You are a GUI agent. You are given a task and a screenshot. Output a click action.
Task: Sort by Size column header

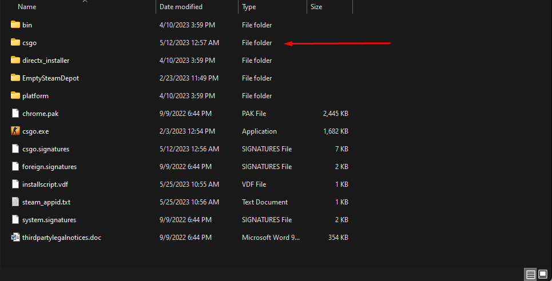(316, 7)
